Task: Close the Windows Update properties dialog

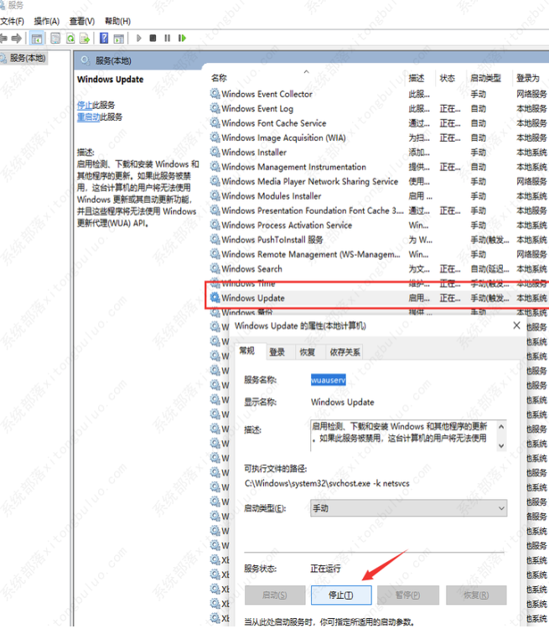Action: [x=516, y=325]
